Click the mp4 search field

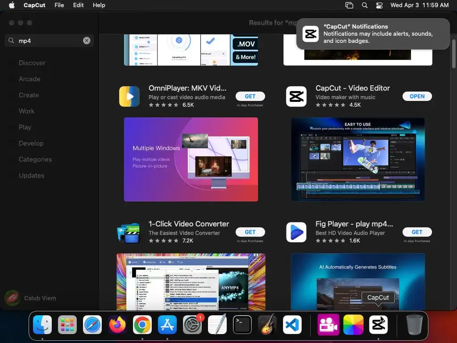[x=49, y=41]
